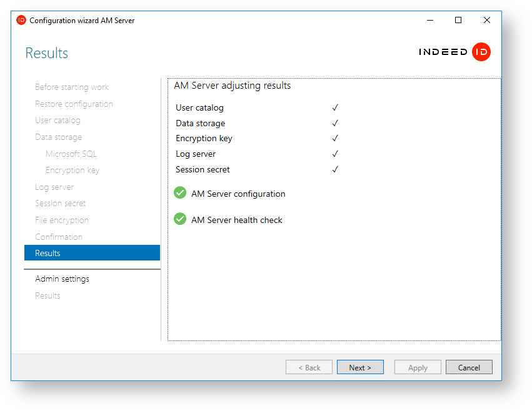Click green check beside AM Server configuration
This screenshot has height=411, width=532.
coord(180,194)
